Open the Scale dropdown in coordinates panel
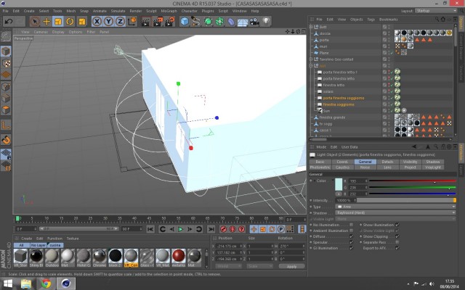 259,266
